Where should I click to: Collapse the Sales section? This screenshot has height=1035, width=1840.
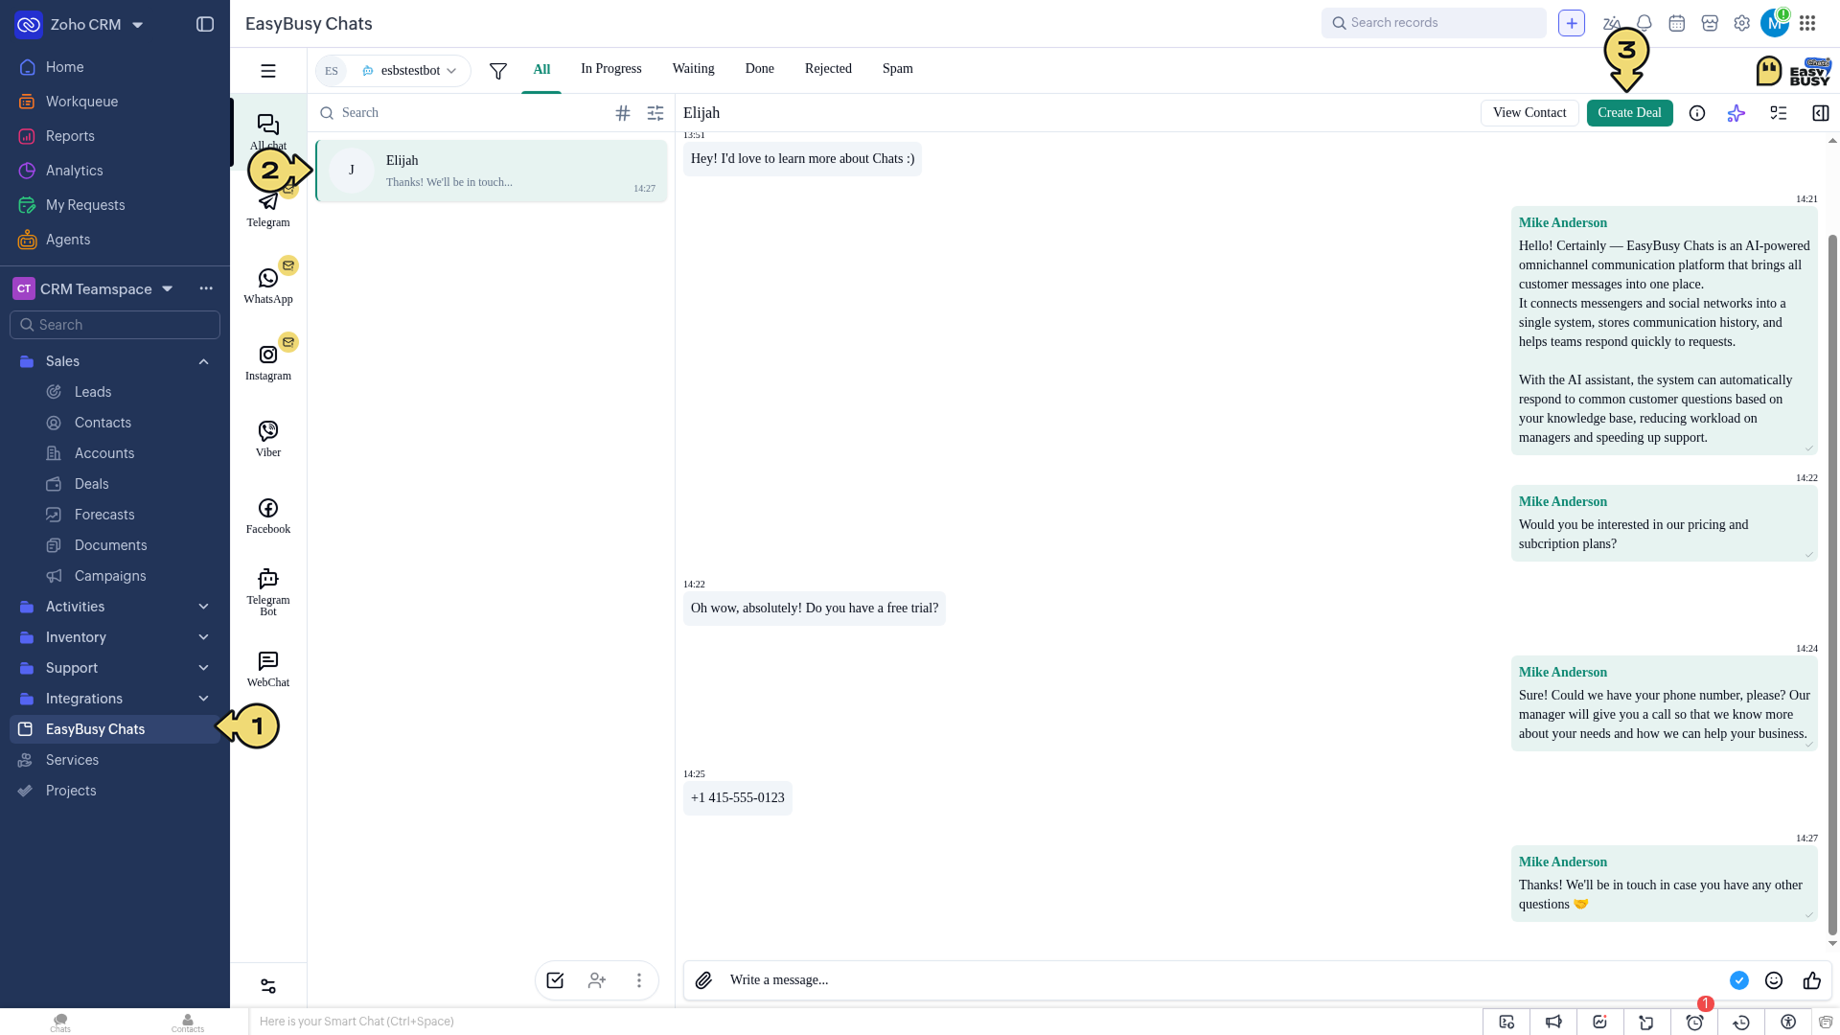tap(203, 361)
